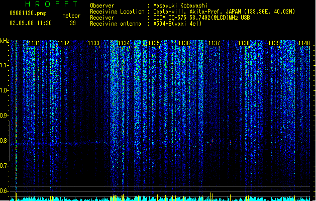Click the Observer field label
The width and height of the screenshot is (316, 201).
tap(102, 6)
